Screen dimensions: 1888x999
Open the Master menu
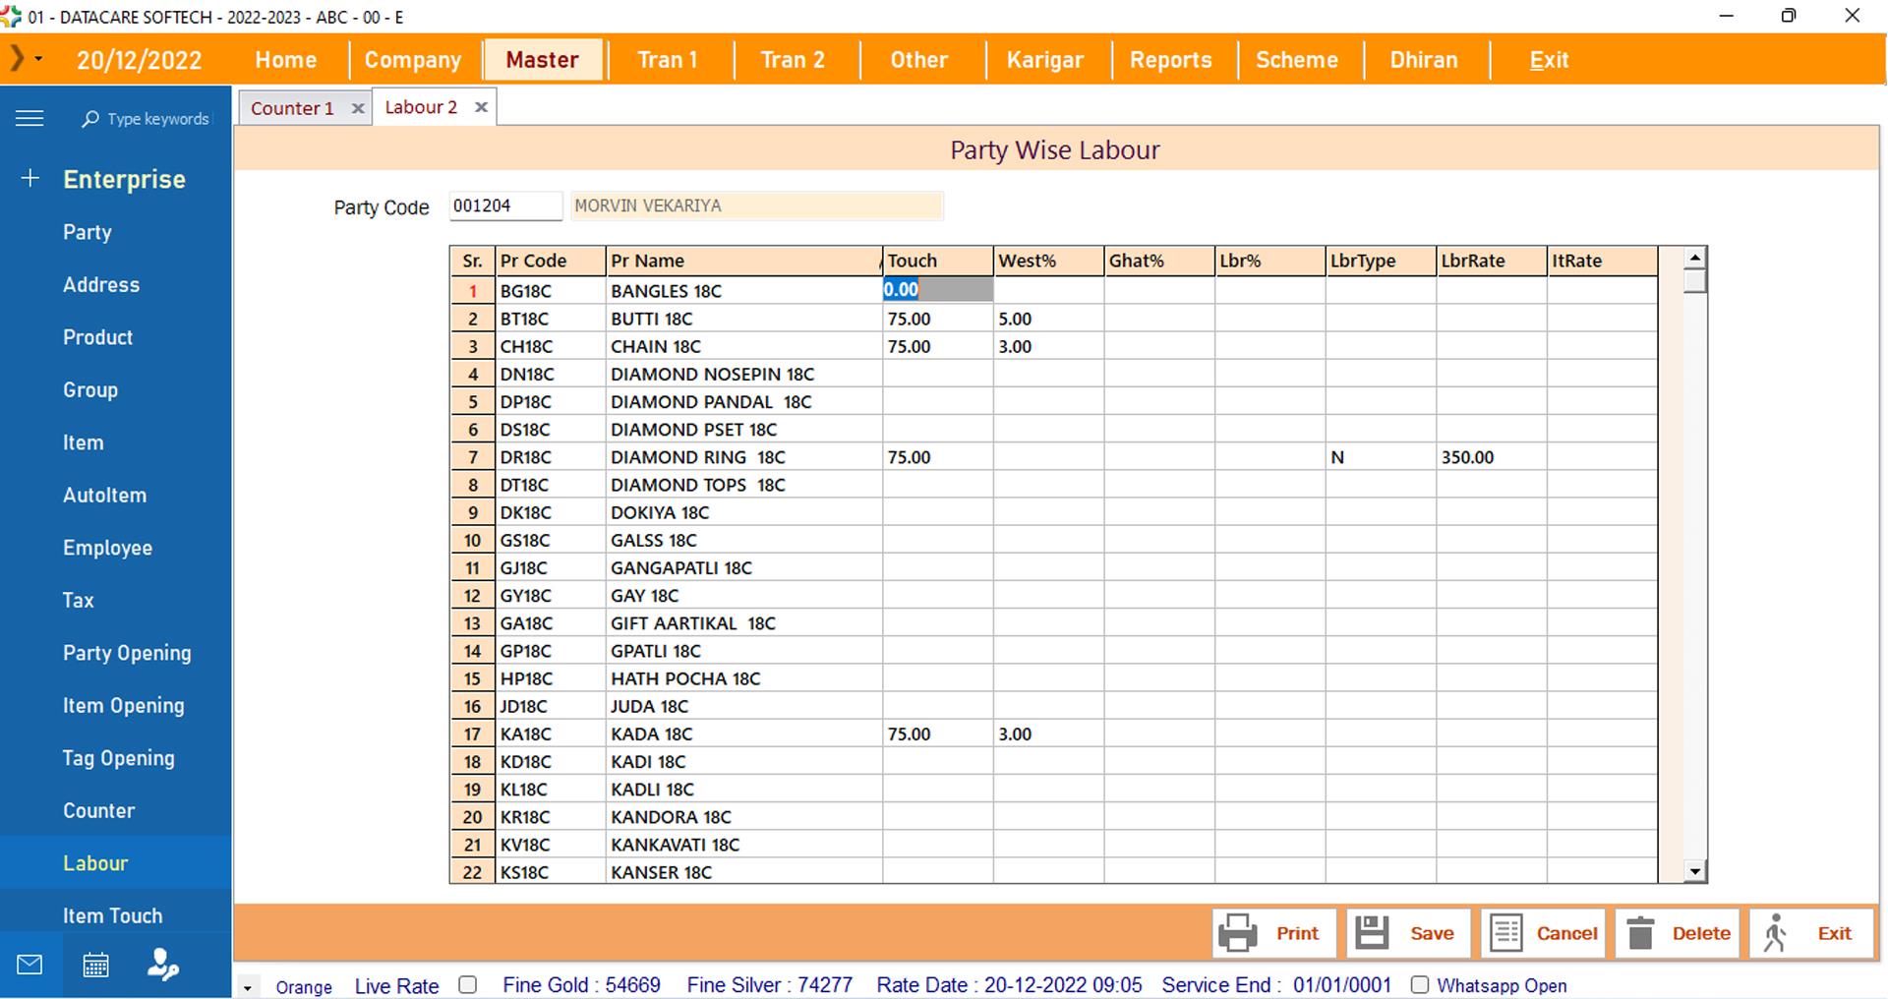(542, 60)
